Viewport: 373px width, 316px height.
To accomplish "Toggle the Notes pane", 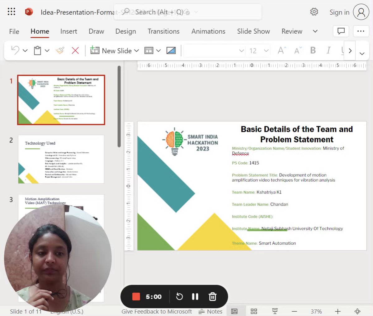I will point(210,311).
